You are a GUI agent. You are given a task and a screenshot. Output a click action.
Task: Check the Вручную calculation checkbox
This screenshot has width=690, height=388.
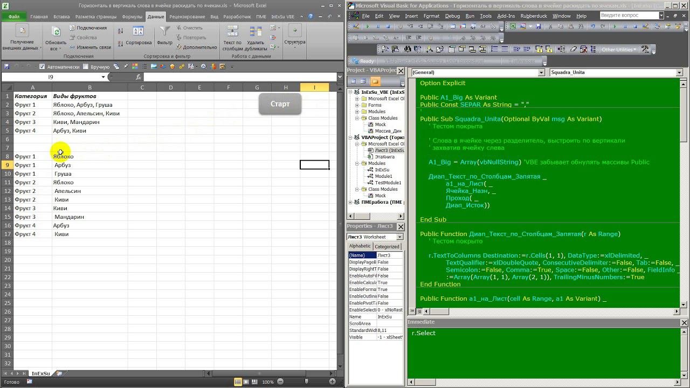click(86, 67)
